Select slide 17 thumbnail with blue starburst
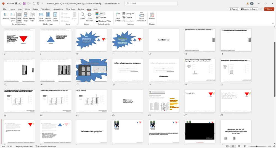The image size is (276, 148). click(x=92, y=70)
